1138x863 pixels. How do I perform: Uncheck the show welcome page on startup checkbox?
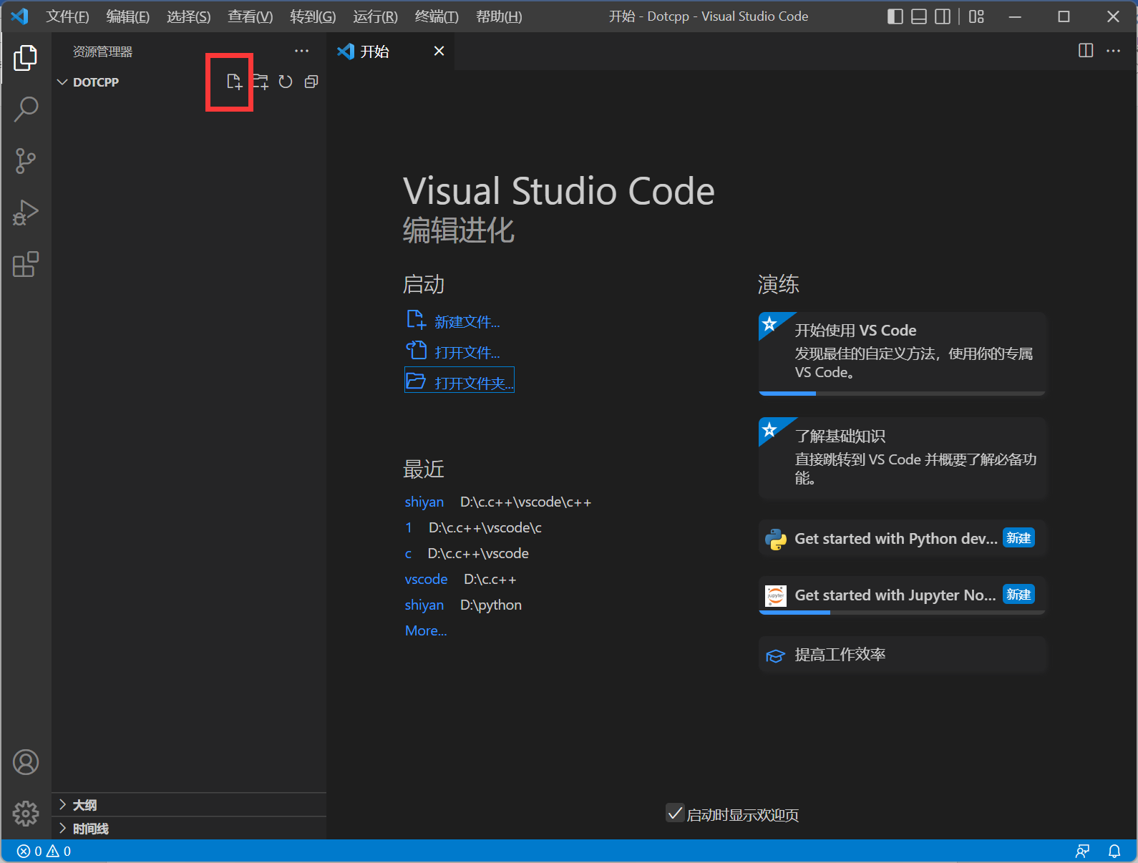point(674,813)
